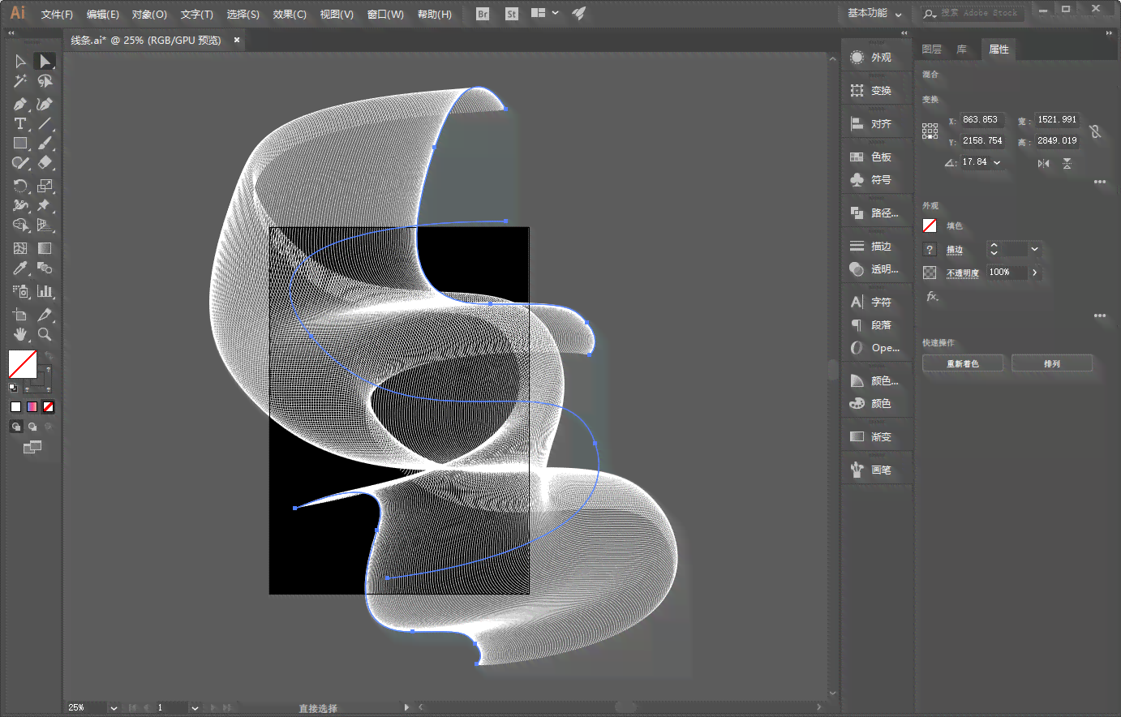The image size is (1121, 717).
Task: Show more transform options (three dots)
Action: pos(1100,182)
